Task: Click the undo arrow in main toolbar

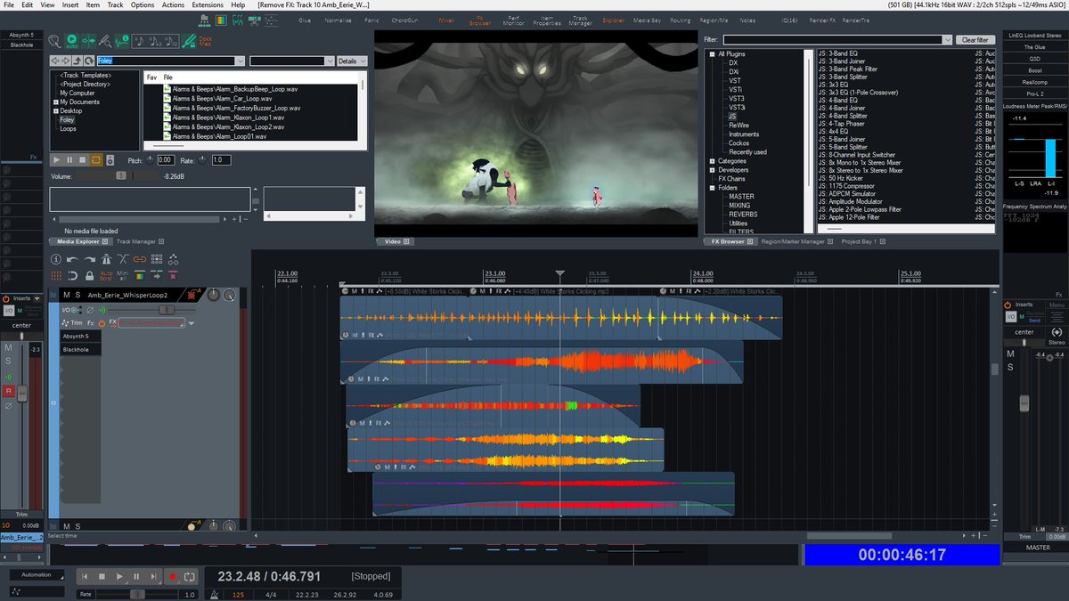Action: [x=72, y=259]
